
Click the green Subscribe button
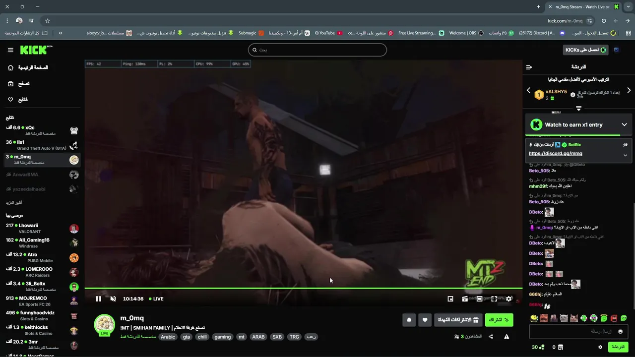(x=499, y=320)
